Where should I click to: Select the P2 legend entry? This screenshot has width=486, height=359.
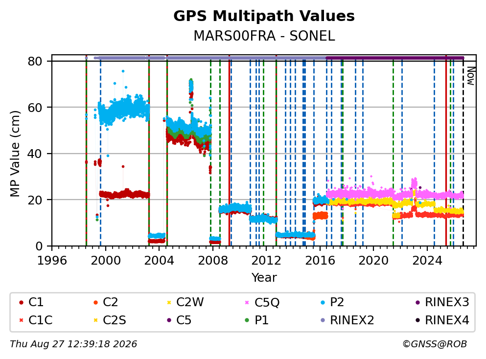click(x=332, y=302)
